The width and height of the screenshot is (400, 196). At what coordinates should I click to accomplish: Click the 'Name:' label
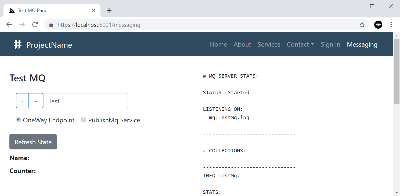tap(19, 158)
